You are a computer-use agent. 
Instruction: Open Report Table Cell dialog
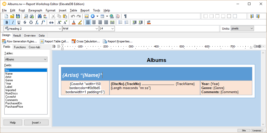(x=54, y=41)
